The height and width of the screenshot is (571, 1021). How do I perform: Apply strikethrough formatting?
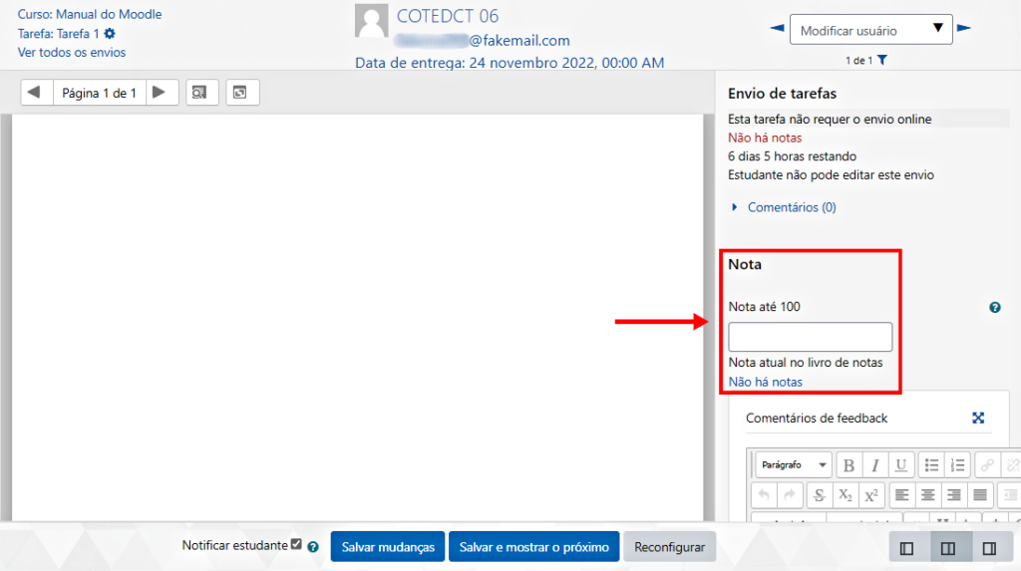820,495
